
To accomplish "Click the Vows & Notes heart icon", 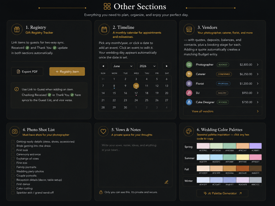I will (103, 131).
